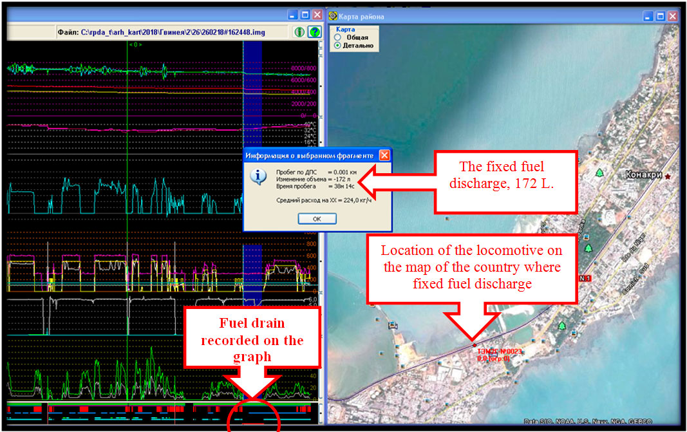Click the Карта района window title icon
Screen dimensions: 687x432
click(x=333, y=15)
